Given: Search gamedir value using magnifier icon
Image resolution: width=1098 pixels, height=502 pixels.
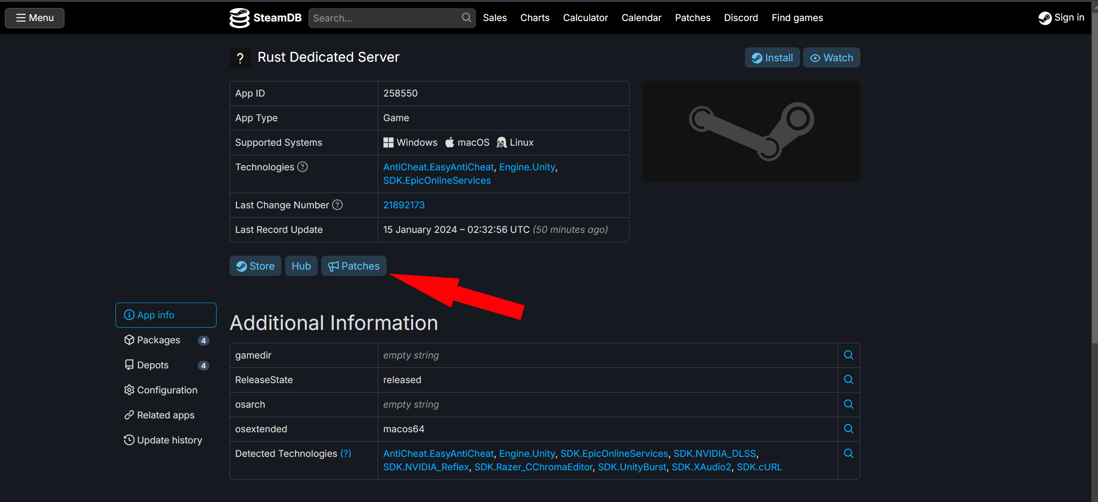Looking at the screenshot, I should tap(848, 355).
